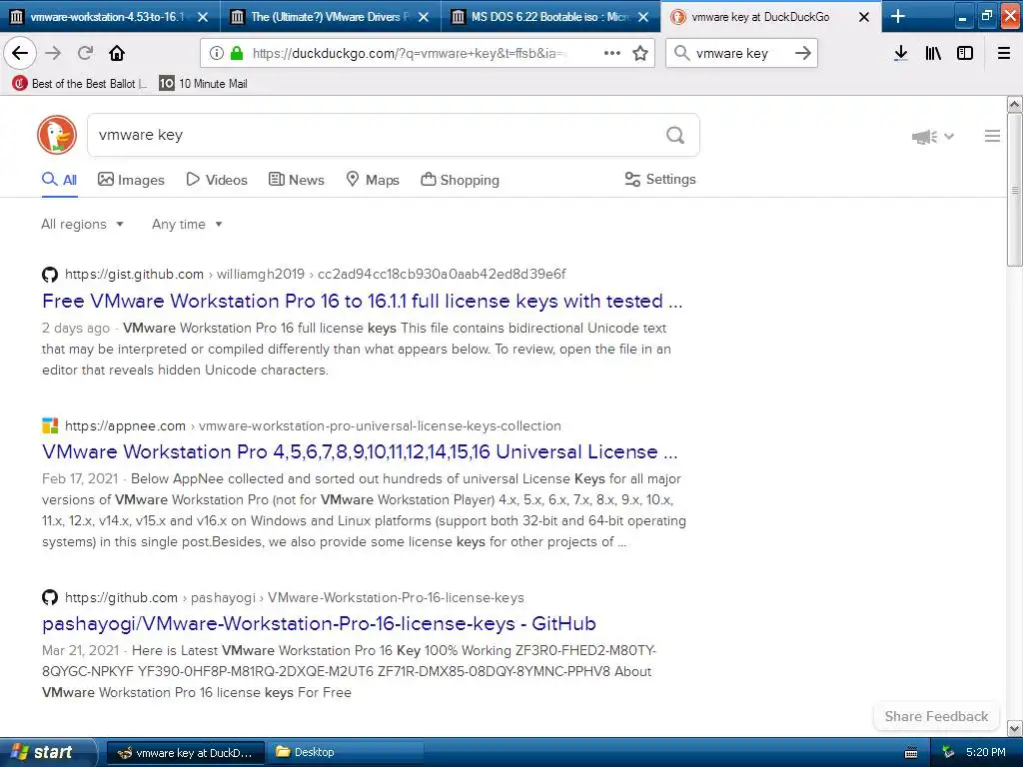Viewport: 1023px width, 767px height.
Task: Open the Desktop folder taskbar item
Action: 346,753
